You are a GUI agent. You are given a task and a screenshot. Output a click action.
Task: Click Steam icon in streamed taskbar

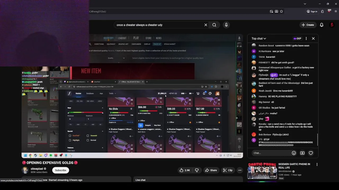pos(35,155)
